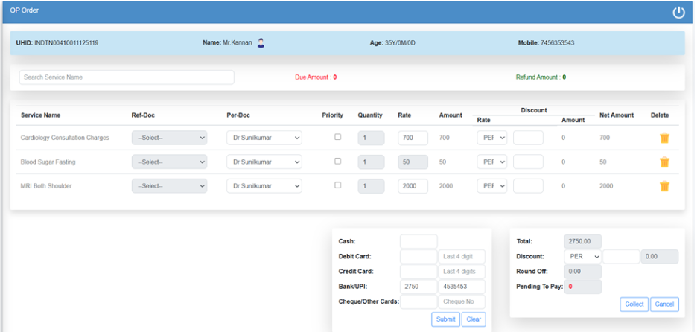697x332 pixels.
Task: Click the power logout icon
Action: 678,12
